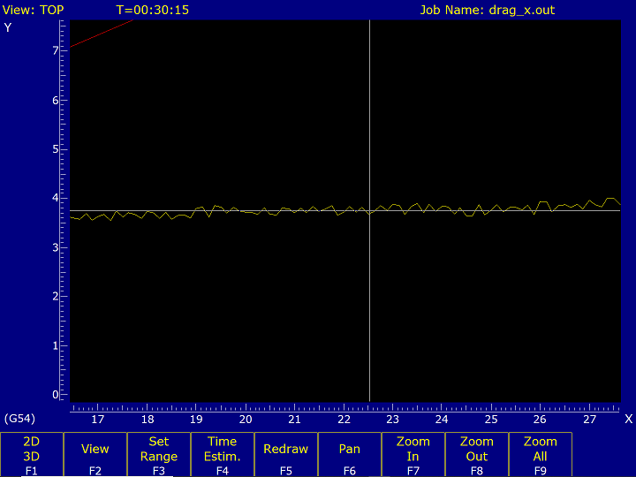Open the View F2 softkey

coord(95,455)
